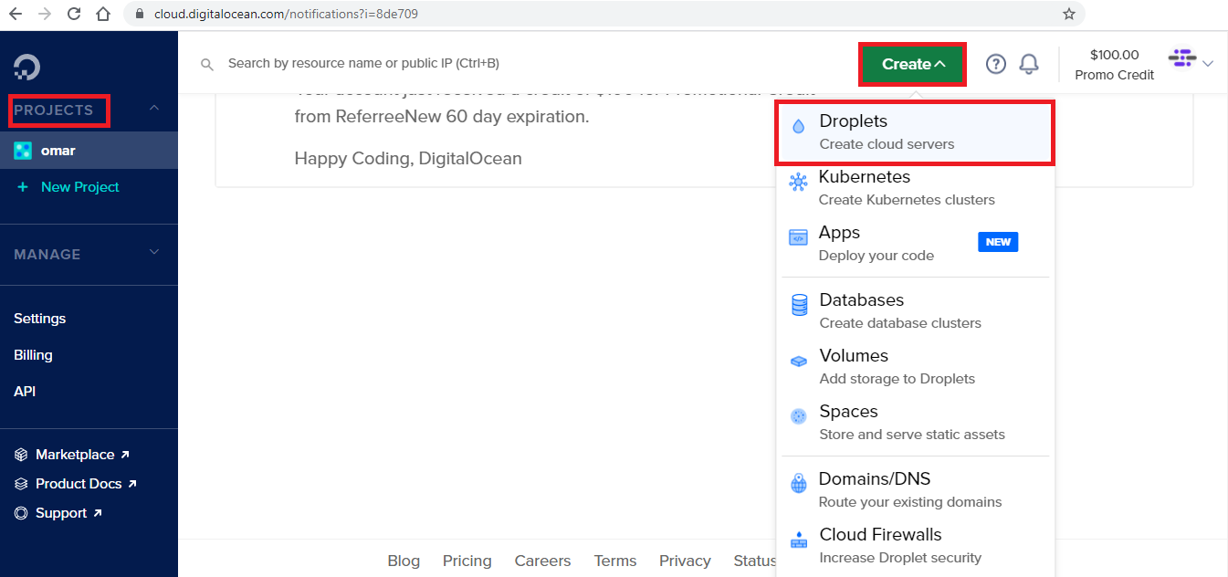Open Settings in the sidebar
The height and width of the screenshot is (577, 1228).
pyautogui.click(x=40, y=319)
